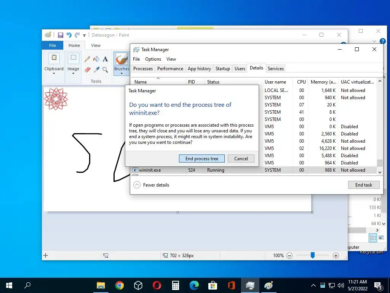The image size is (390, 293).
Task: Click the taskbar search magnifier
Action: (27, 285)
